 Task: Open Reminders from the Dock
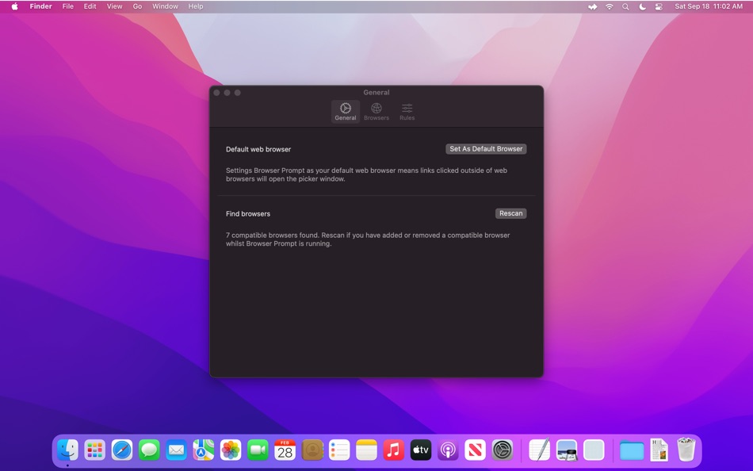(x=339, y=450)
